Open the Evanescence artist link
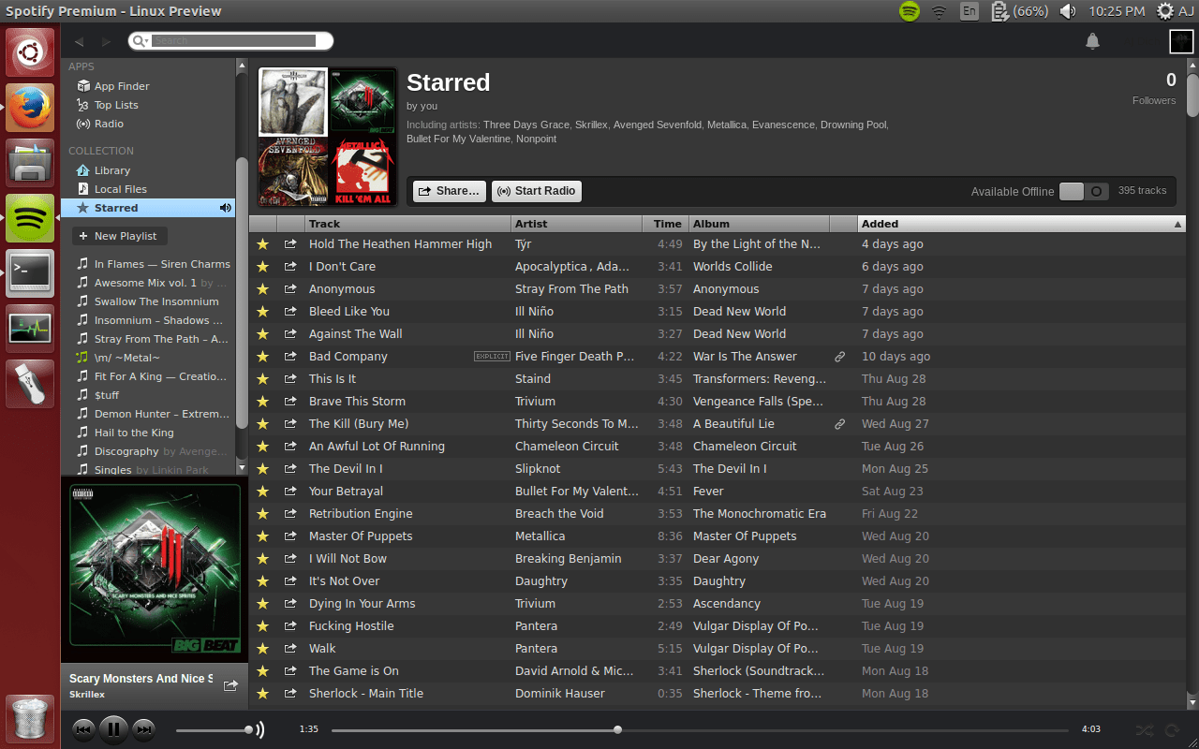 783,125
